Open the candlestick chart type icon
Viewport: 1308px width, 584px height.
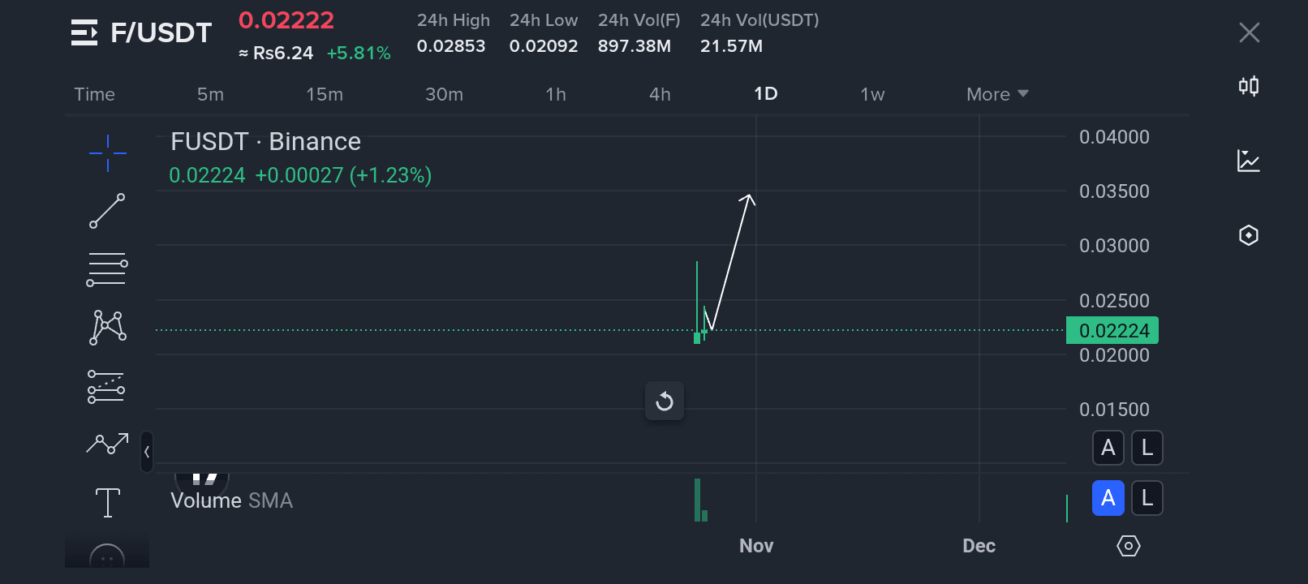(1249, 86)
